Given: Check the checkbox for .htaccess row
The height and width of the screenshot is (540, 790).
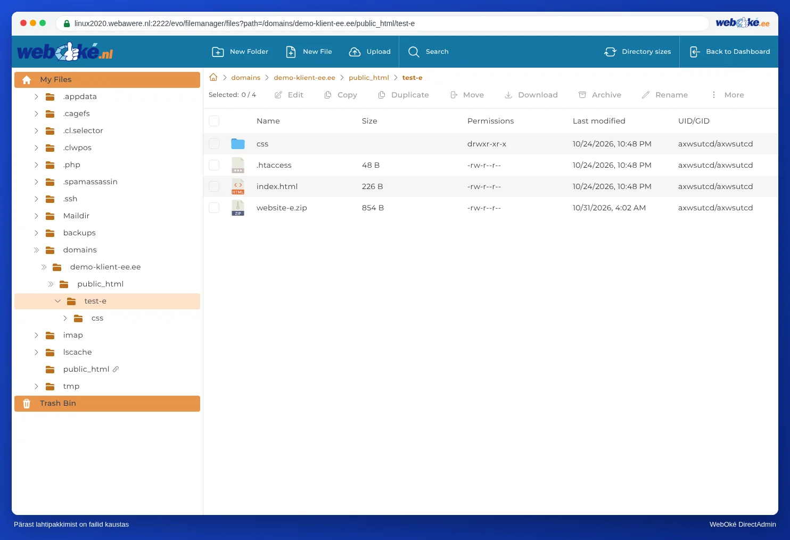Looking at the screenshot, I should click(x=214, y=165).
